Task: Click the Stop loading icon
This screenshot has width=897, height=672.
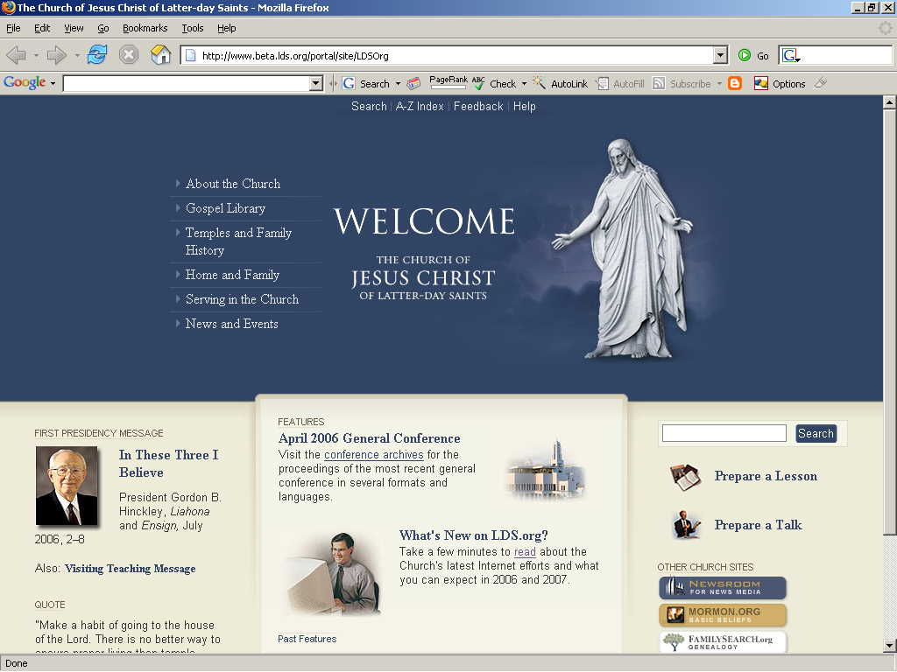Action: [129, 55]
